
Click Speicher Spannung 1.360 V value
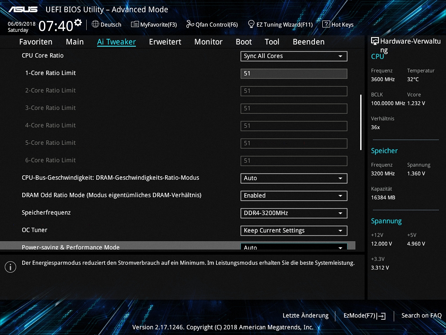pyautogui.click(x=416, y=174)
